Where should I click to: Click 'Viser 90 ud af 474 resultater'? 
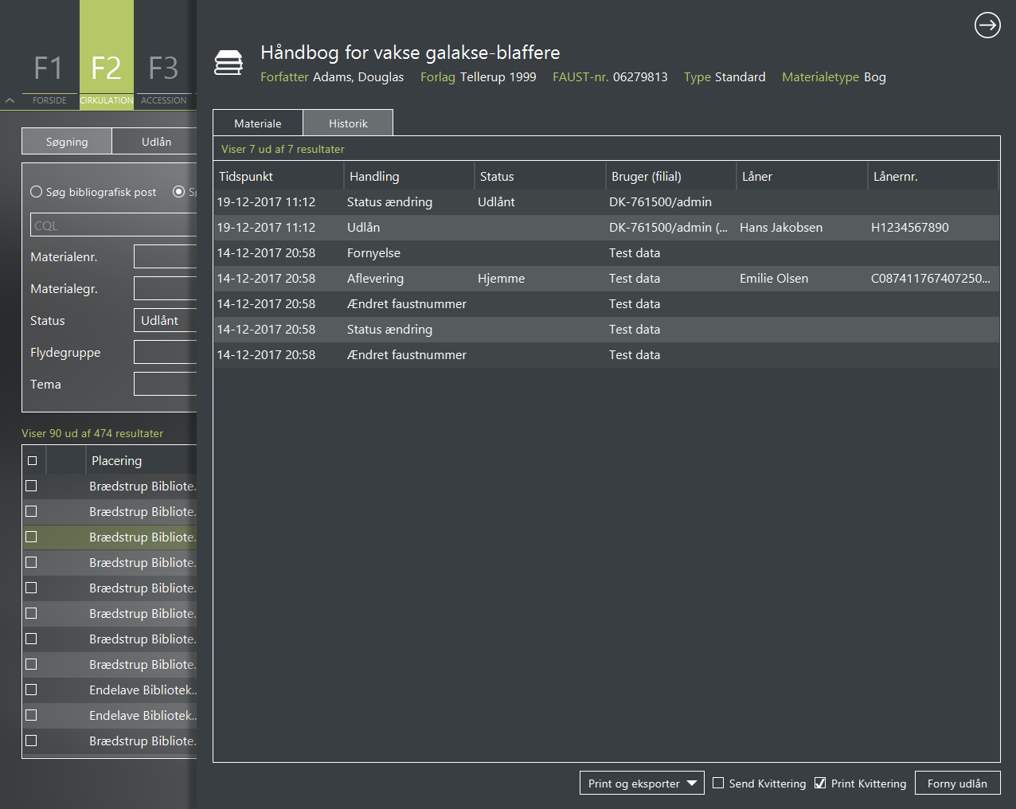(92, 433)
